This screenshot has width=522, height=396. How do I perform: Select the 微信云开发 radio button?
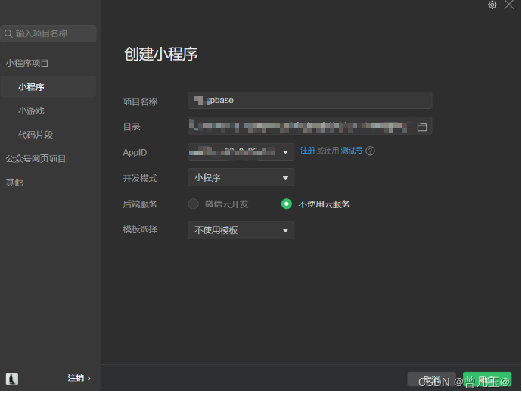click(193, 204)
